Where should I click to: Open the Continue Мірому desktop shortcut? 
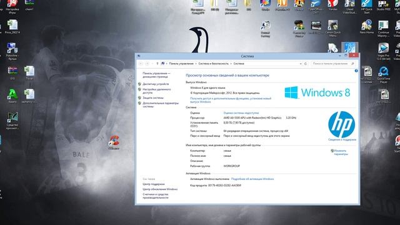coord(383,29)
